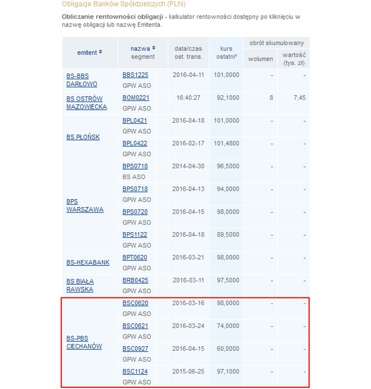Viewport: 371px width, 389px height.
Task: Click the nazwa column header text
Action: (140, 49)
